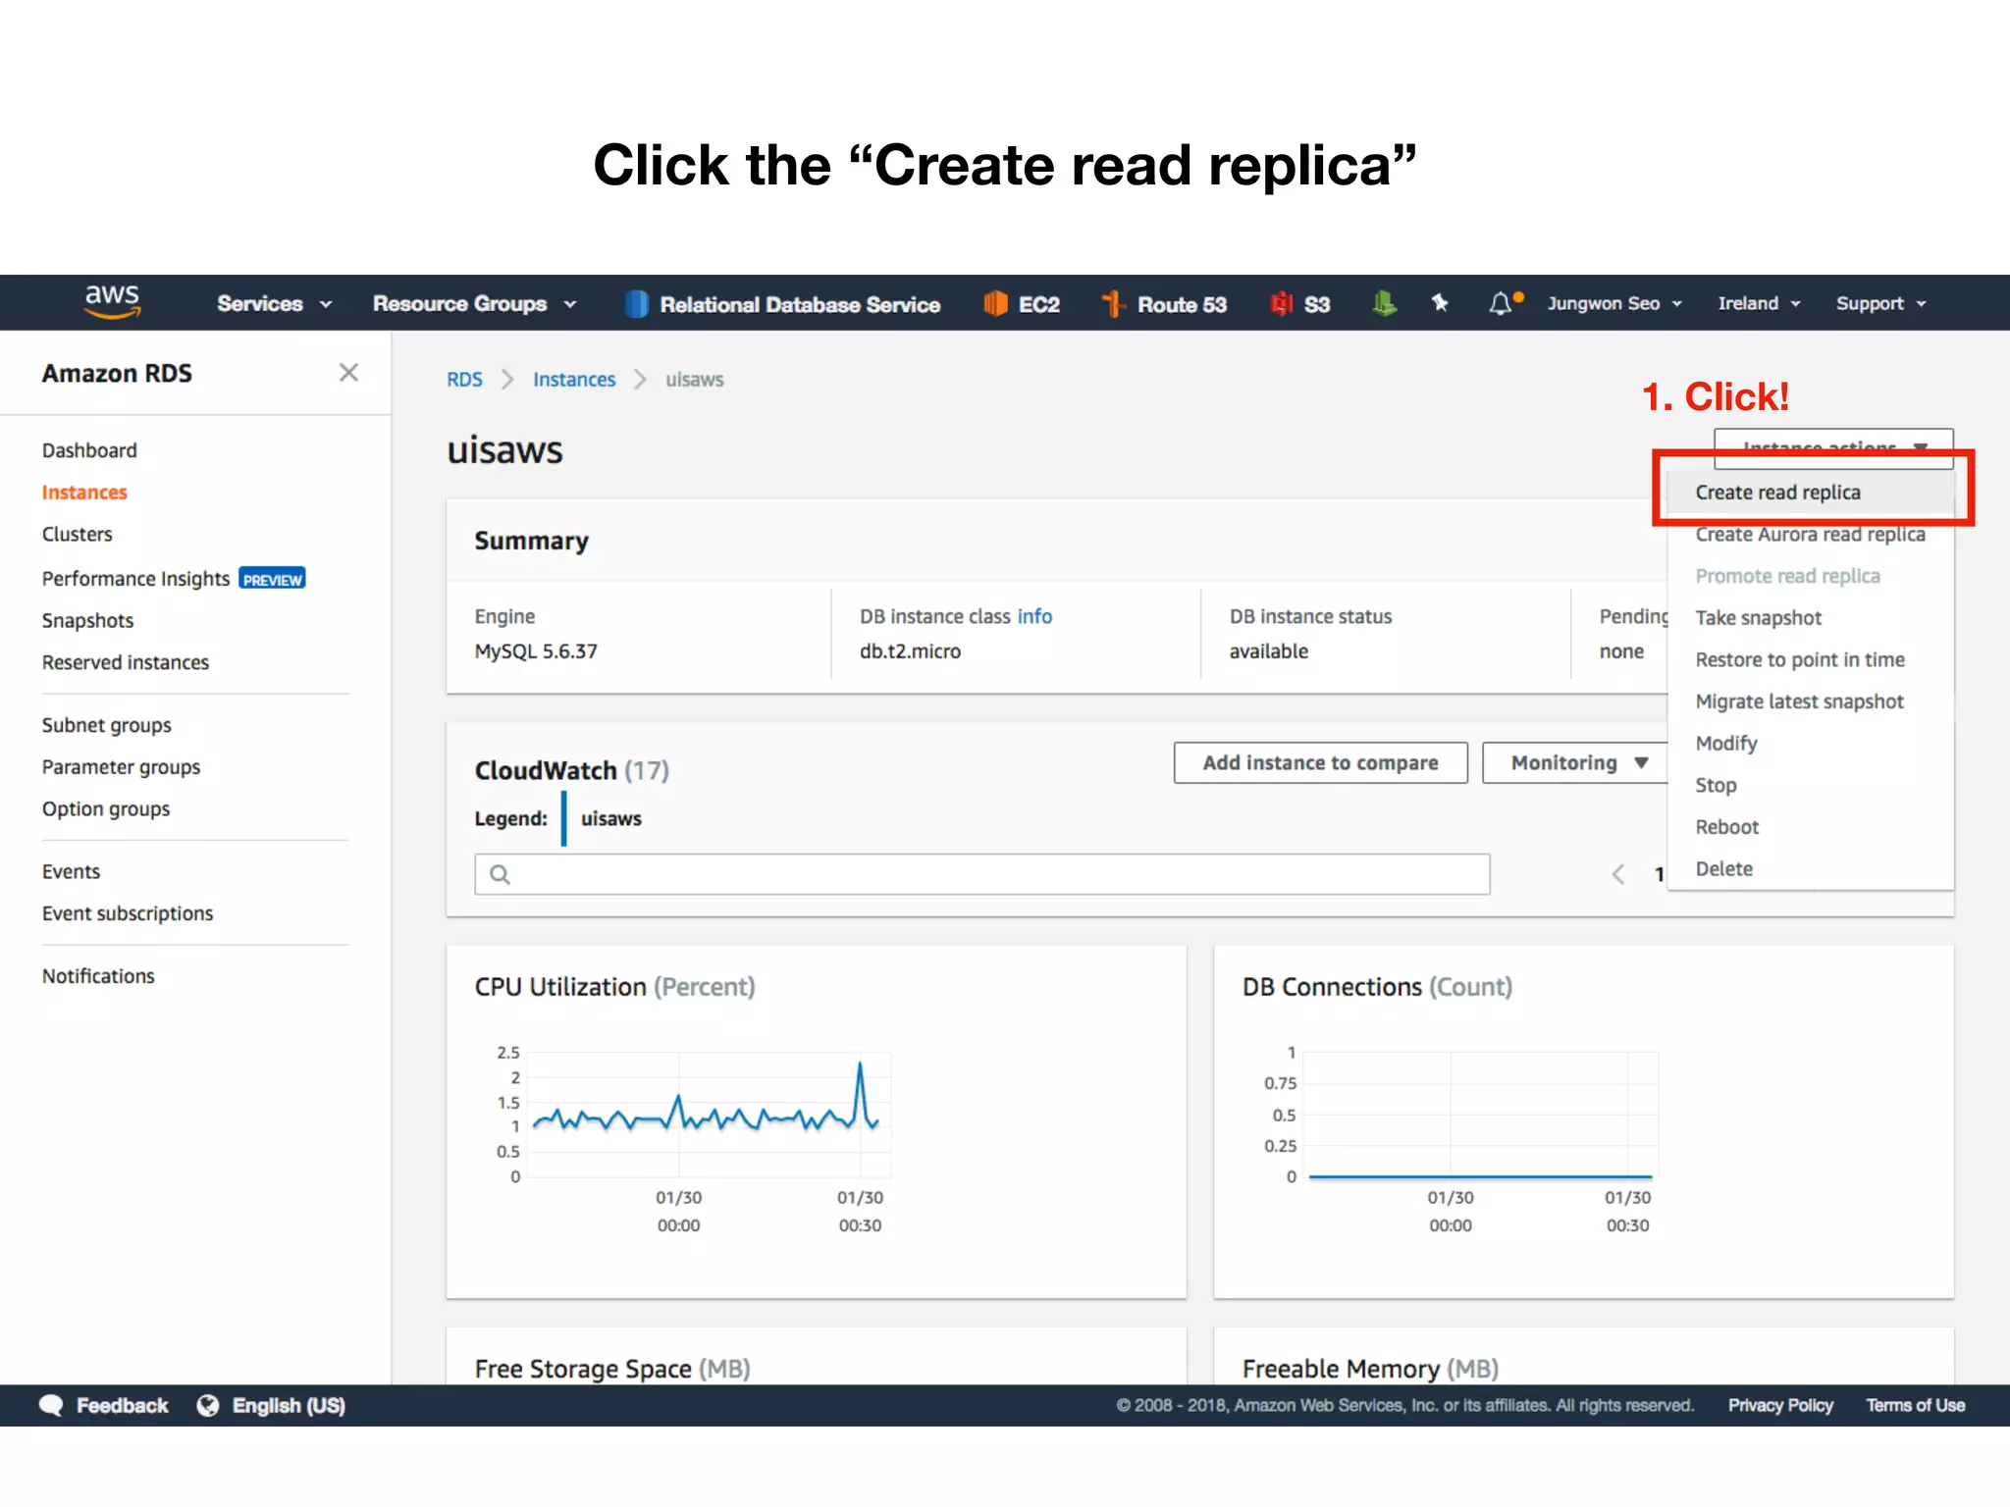The image size is (2010, 1507).
Task: Select Instances in the sidebar
Action: [x=84, y=493]
